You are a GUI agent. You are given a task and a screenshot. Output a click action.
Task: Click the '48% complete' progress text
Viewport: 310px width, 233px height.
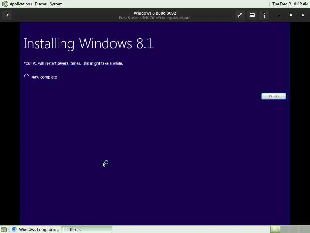(x=44, y=77)
